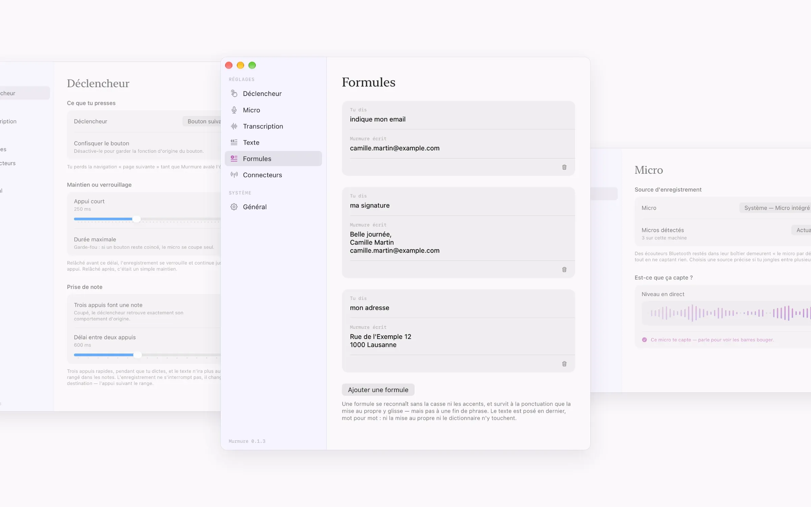This screenshot has height=507, width=811.
Task: Click the Formules icon in sidebar
Action: pos(234,159)
